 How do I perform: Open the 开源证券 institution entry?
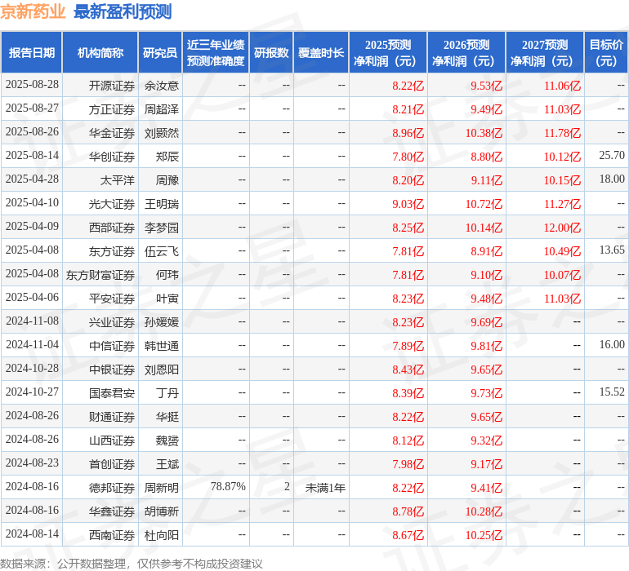(112, 85)
